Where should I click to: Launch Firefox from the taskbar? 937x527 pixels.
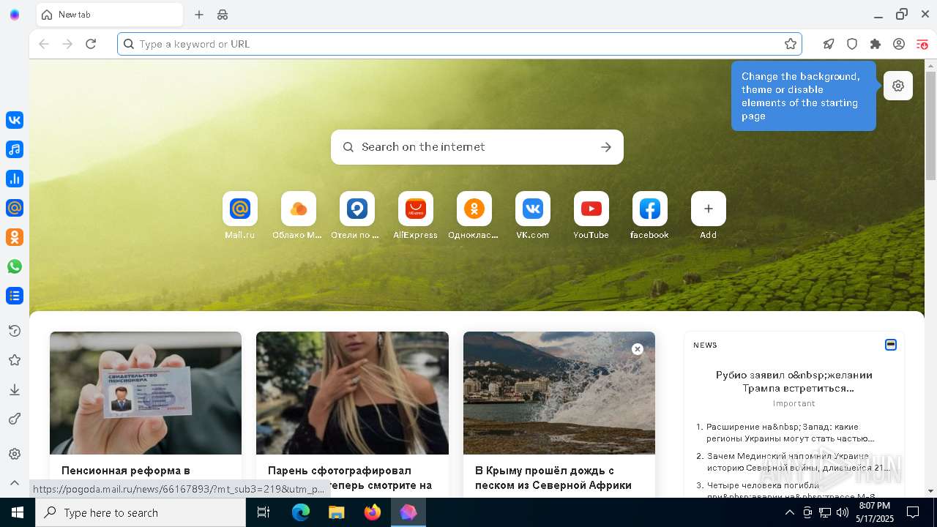(373, 512)
